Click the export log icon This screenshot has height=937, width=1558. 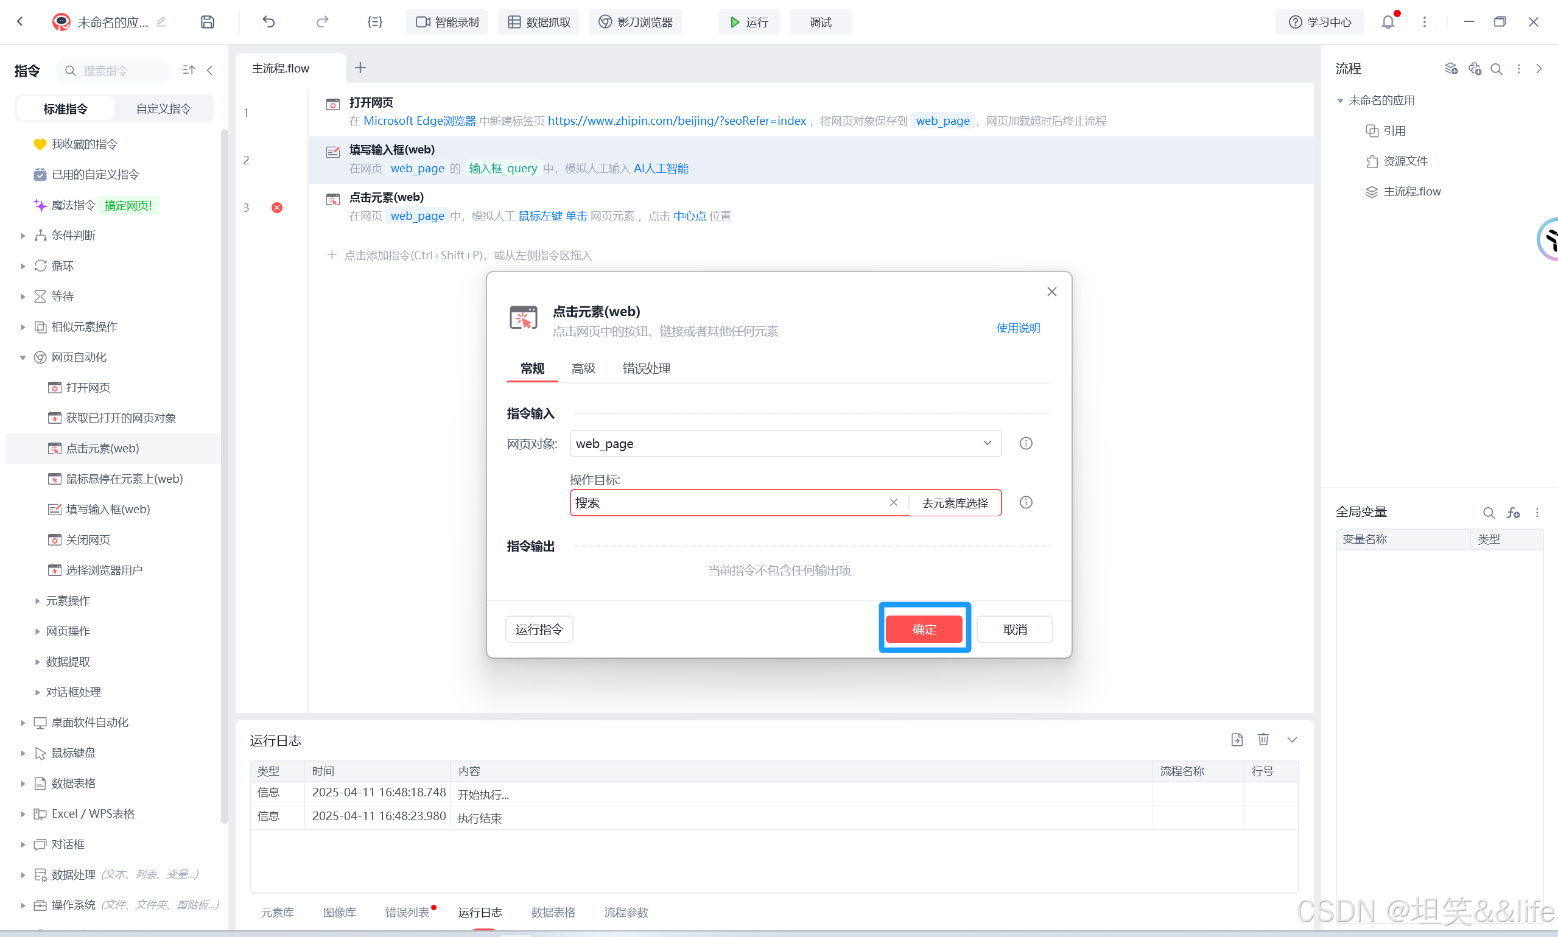(1237, 739)
